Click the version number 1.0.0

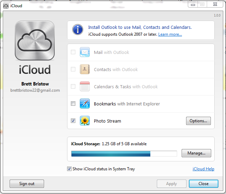[x=217, y=15]
